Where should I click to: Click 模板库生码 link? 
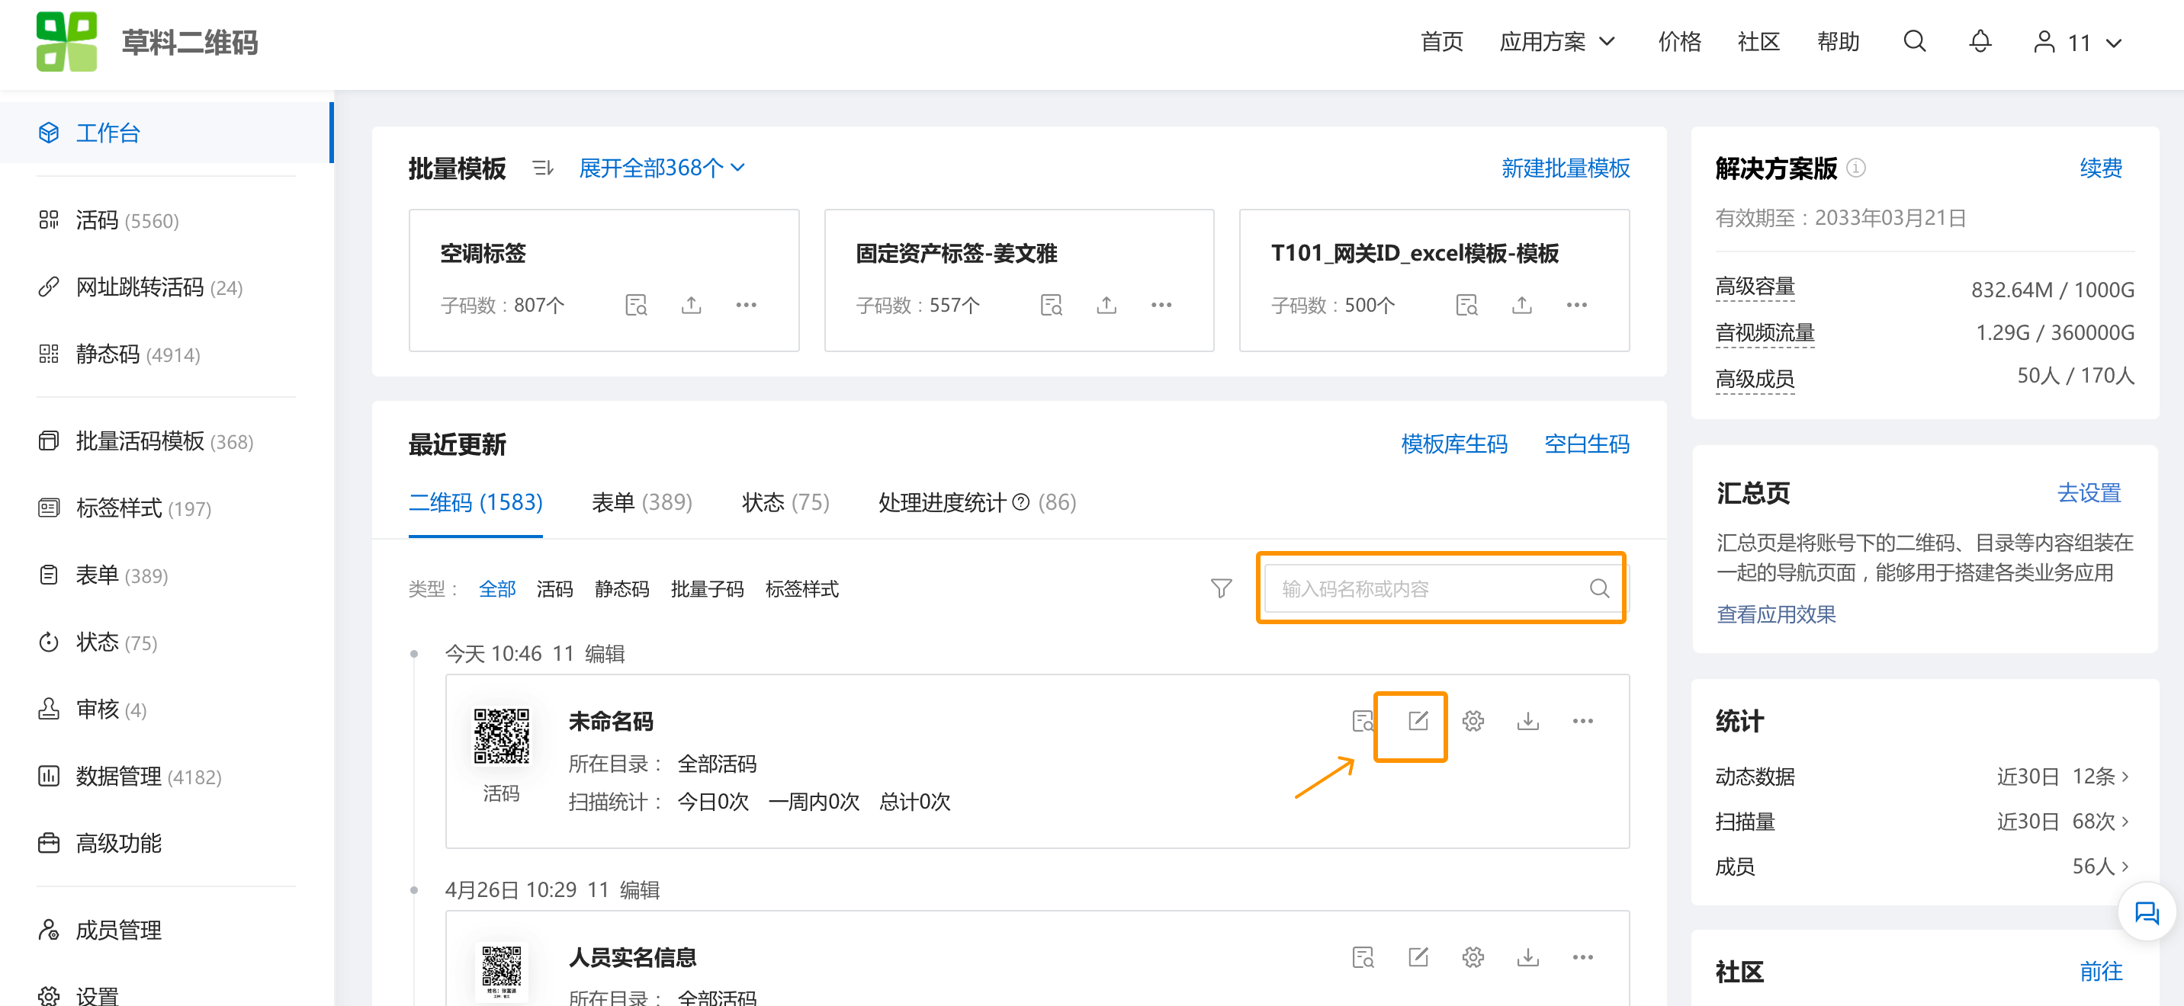point(1454,444)
